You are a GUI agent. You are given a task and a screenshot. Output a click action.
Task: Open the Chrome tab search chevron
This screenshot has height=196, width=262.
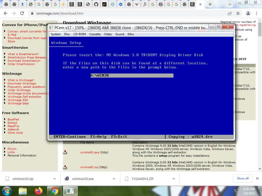click(x=230, y=5)
